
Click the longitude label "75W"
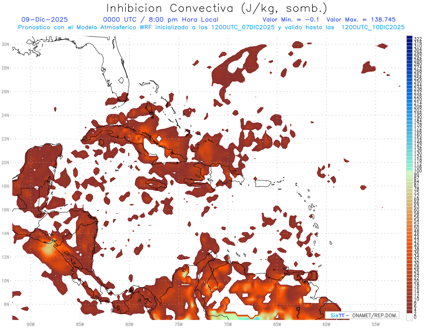point(179,324)
